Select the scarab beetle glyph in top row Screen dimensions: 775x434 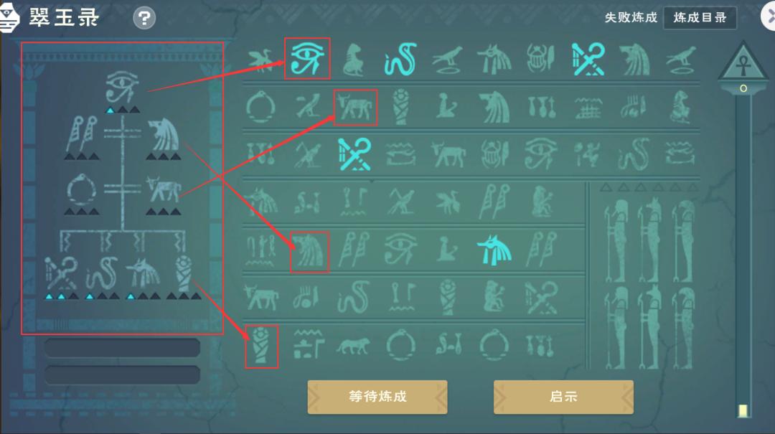[540, 58]
